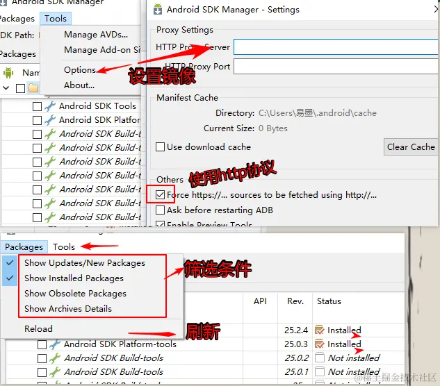Click the wrench icon of Android SDK Tools

coord(50,106)
